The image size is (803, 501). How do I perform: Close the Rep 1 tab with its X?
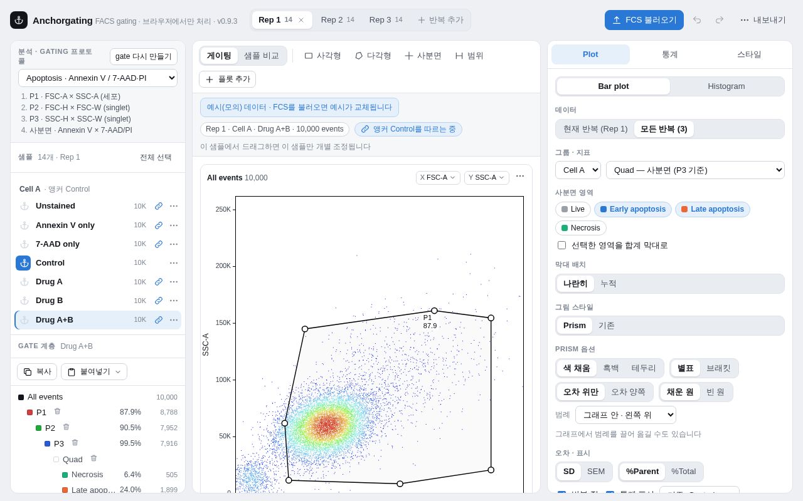click(x=301, y=20)
